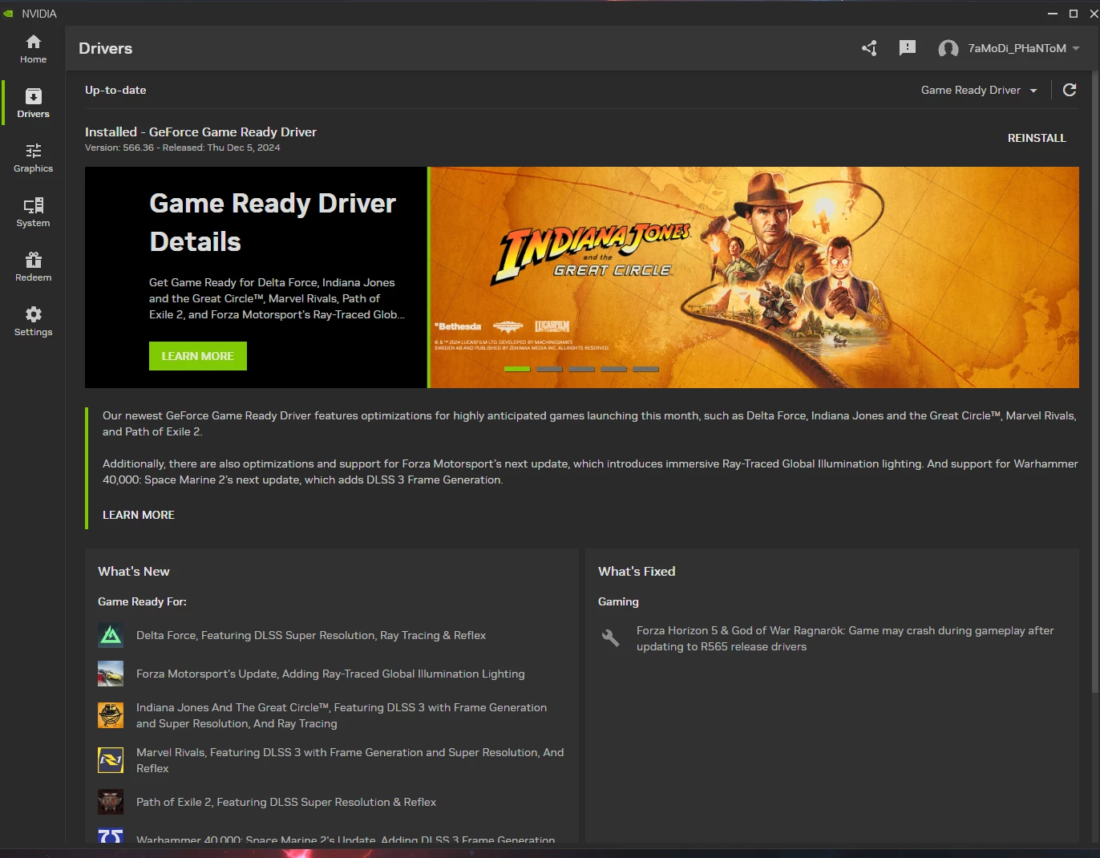
Task: Click the What's New heading
Action: (x=134, y=571)
